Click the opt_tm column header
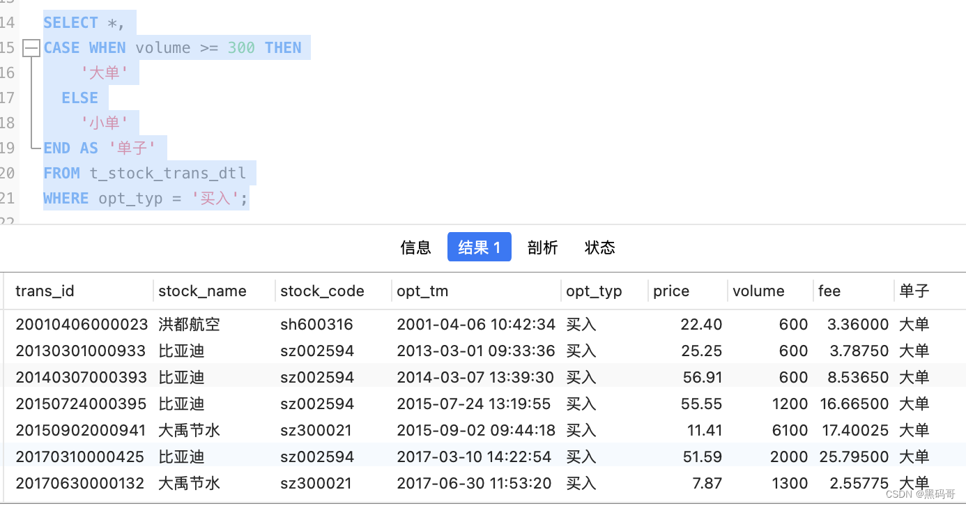Viewport: 966px width, 506px height. point(422,291)
